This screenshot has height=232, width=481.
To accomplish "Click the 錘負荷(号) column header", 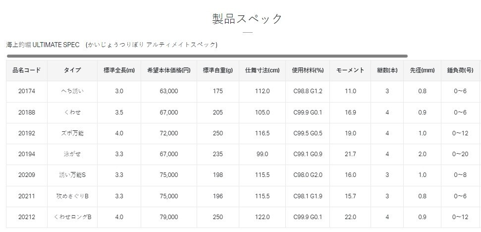I will tap(459, 70).
